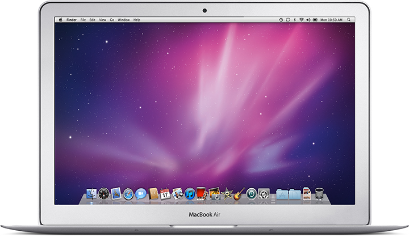Open GarageBand guitar icon in the Dock
The width and height of the screenshot is (409, 237).
[239, 193]
